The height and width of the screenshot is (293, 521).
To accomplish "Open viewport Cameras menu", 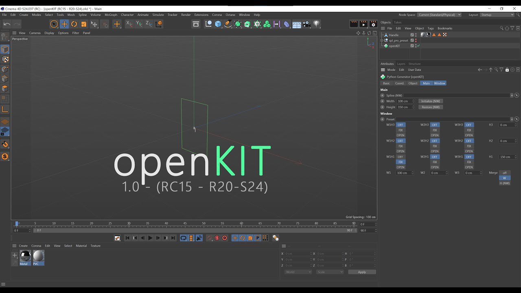I will [35, 33].
